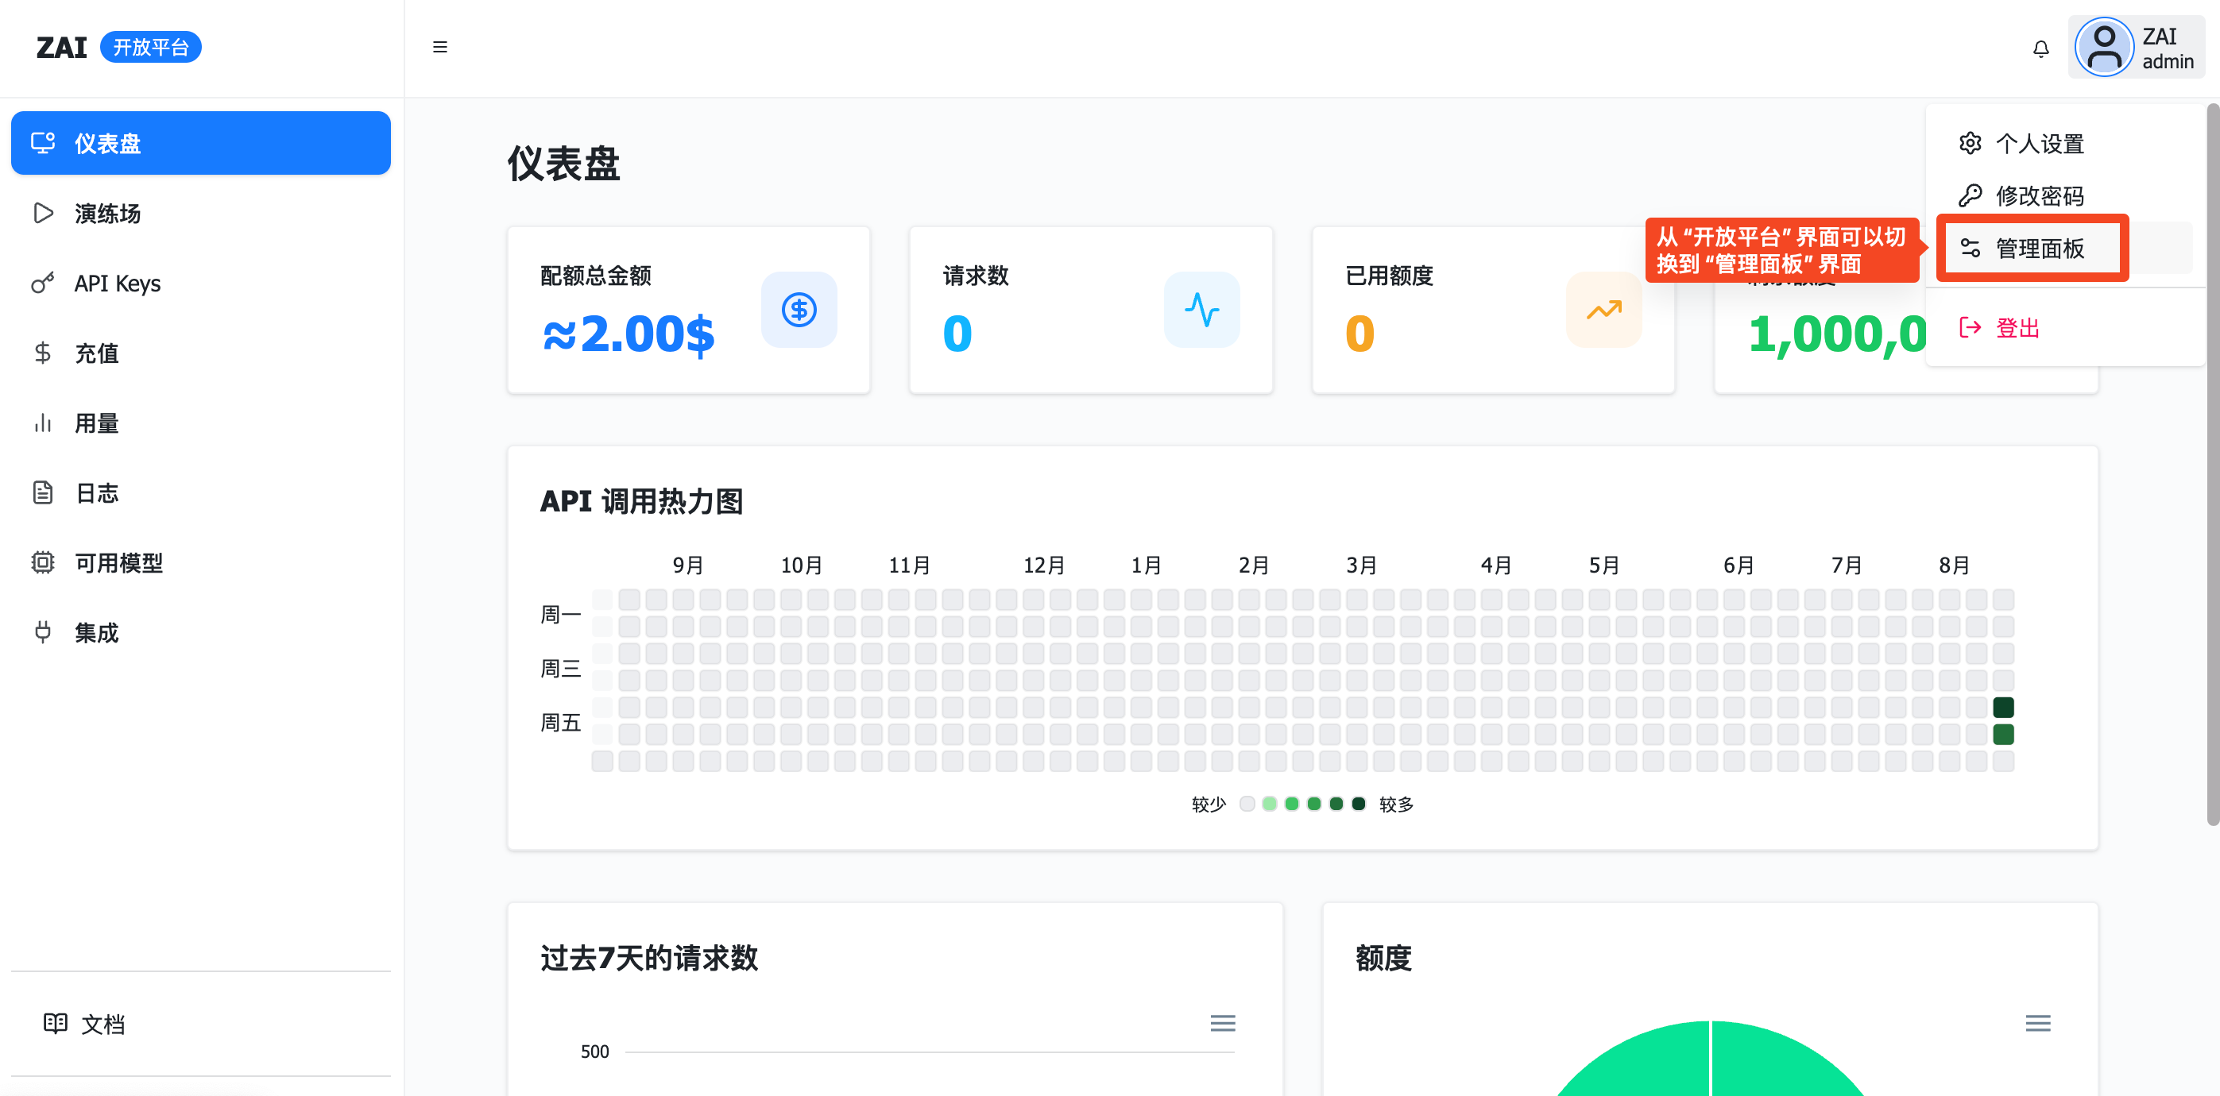Click the request count activity icon
The width and height of the screenshot is (2220, 1096).
click(x=1201, y=309)
